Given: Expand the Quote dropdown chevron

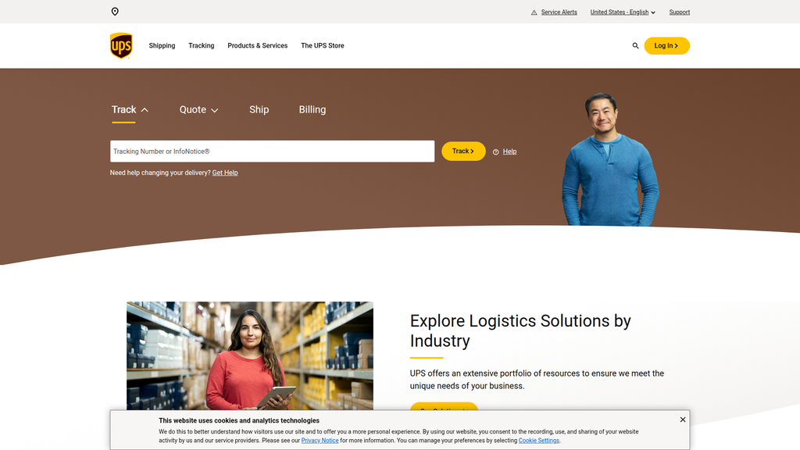Looking at the screenshot, I should click(x=215, y=110).
